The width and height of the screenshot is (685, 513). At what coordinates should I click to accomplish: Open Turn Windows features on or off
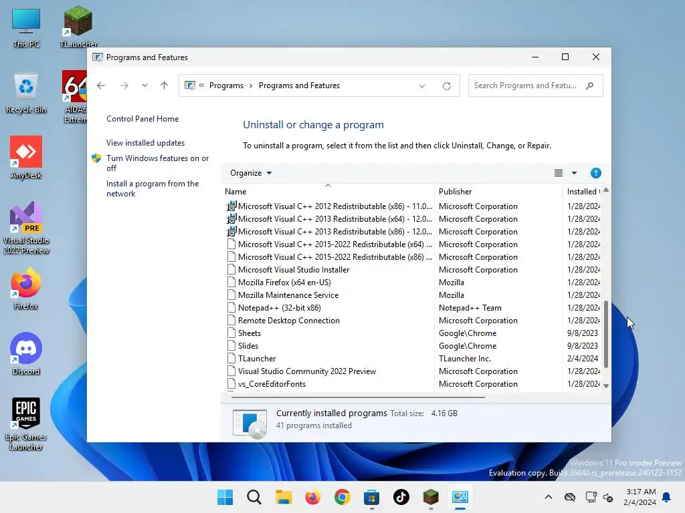157,163
